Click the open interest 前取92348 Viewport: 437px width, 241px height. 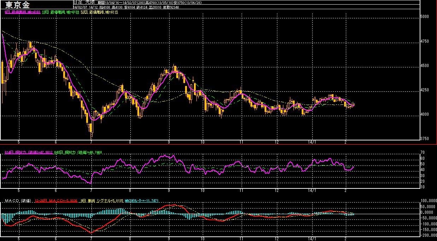click(x=171, y=7)
